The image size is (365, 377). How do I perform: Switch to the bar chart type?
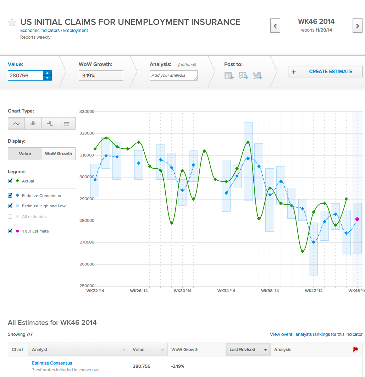[x=33, y=123]
